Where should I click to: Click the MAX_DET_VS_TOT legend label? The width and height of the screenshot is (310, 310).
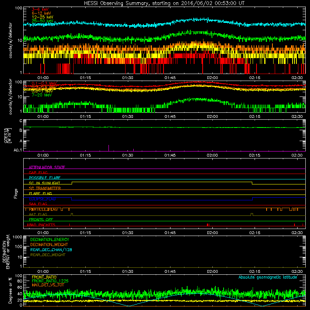coord(48,285)
